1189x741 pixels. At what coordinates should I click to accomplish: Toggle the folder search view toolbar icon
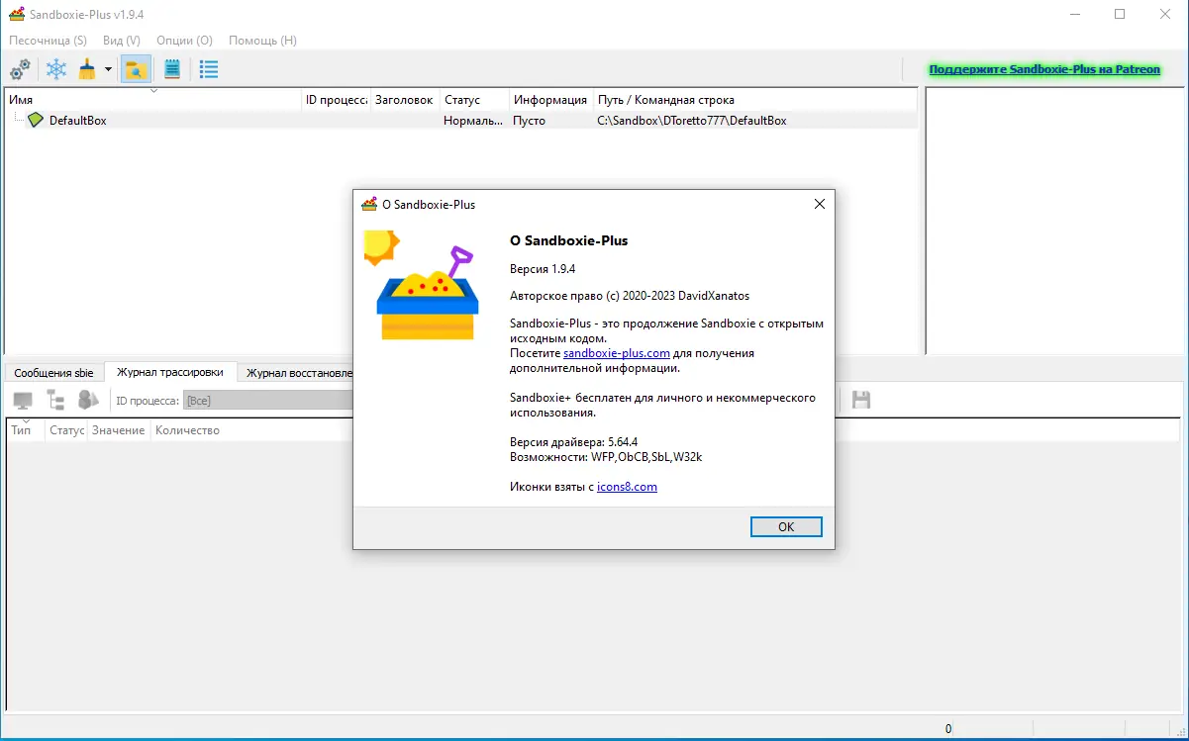tap(136, 69)
